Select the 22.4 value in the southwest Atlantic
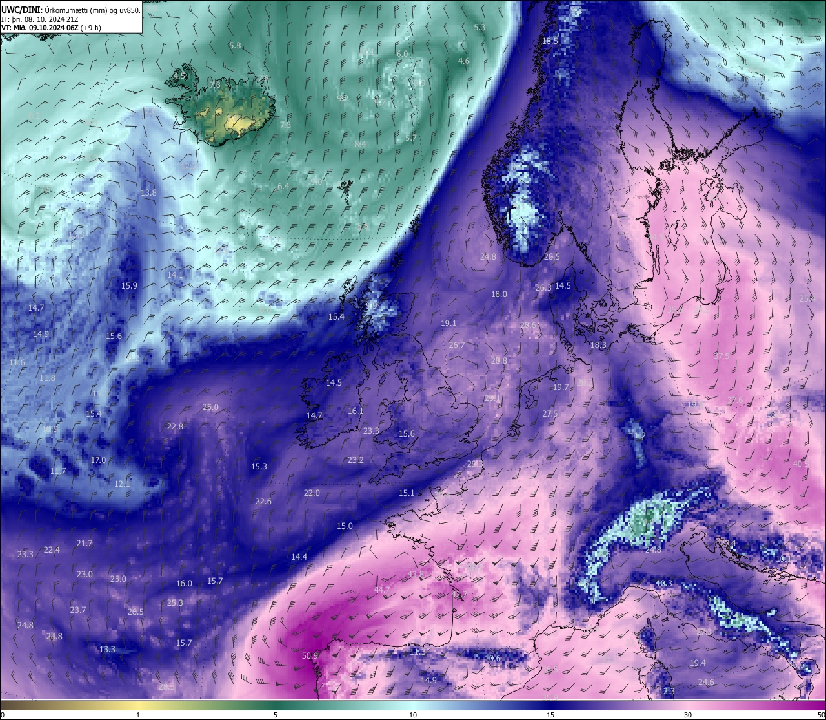The width and height of the screenshot is (826, 720). (x=52, y=550)
